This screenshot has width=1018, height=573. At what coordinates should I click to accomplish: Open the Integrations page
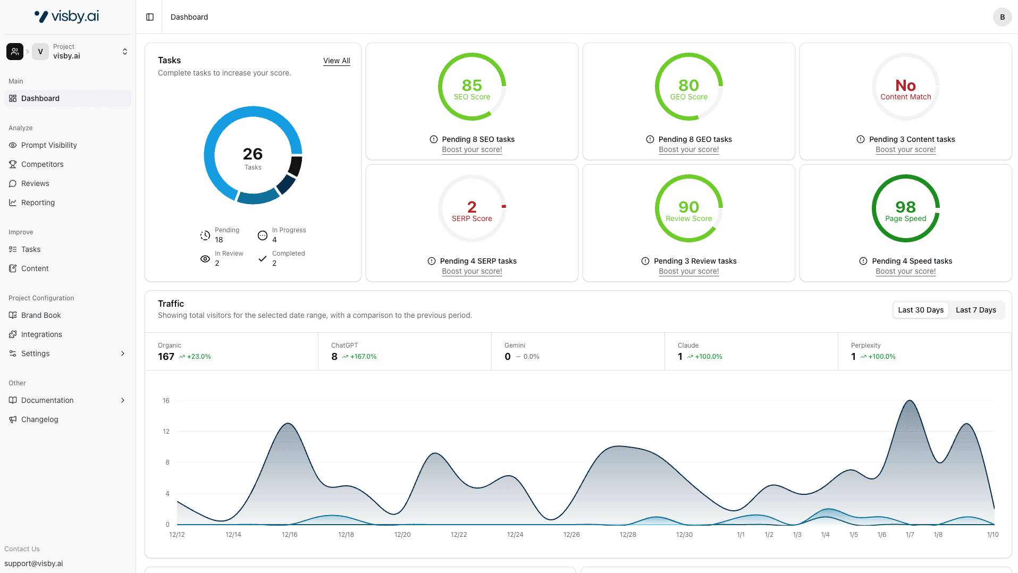pyautogui.click(x=41, y=334)
